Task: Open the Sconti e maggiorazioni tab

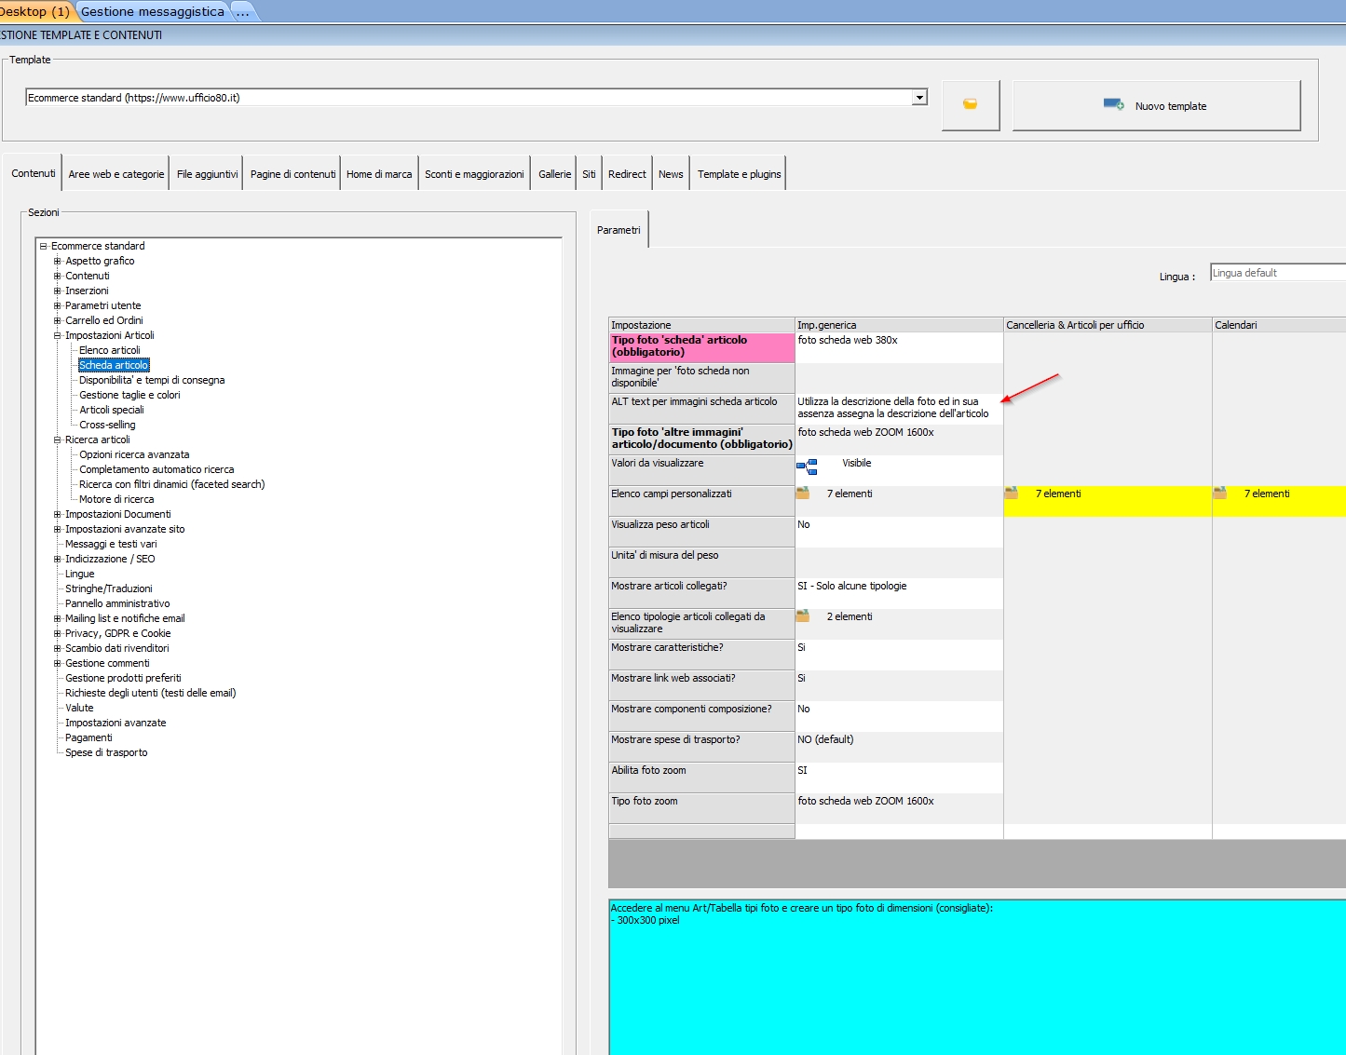Action: click(x=474, y=174)
